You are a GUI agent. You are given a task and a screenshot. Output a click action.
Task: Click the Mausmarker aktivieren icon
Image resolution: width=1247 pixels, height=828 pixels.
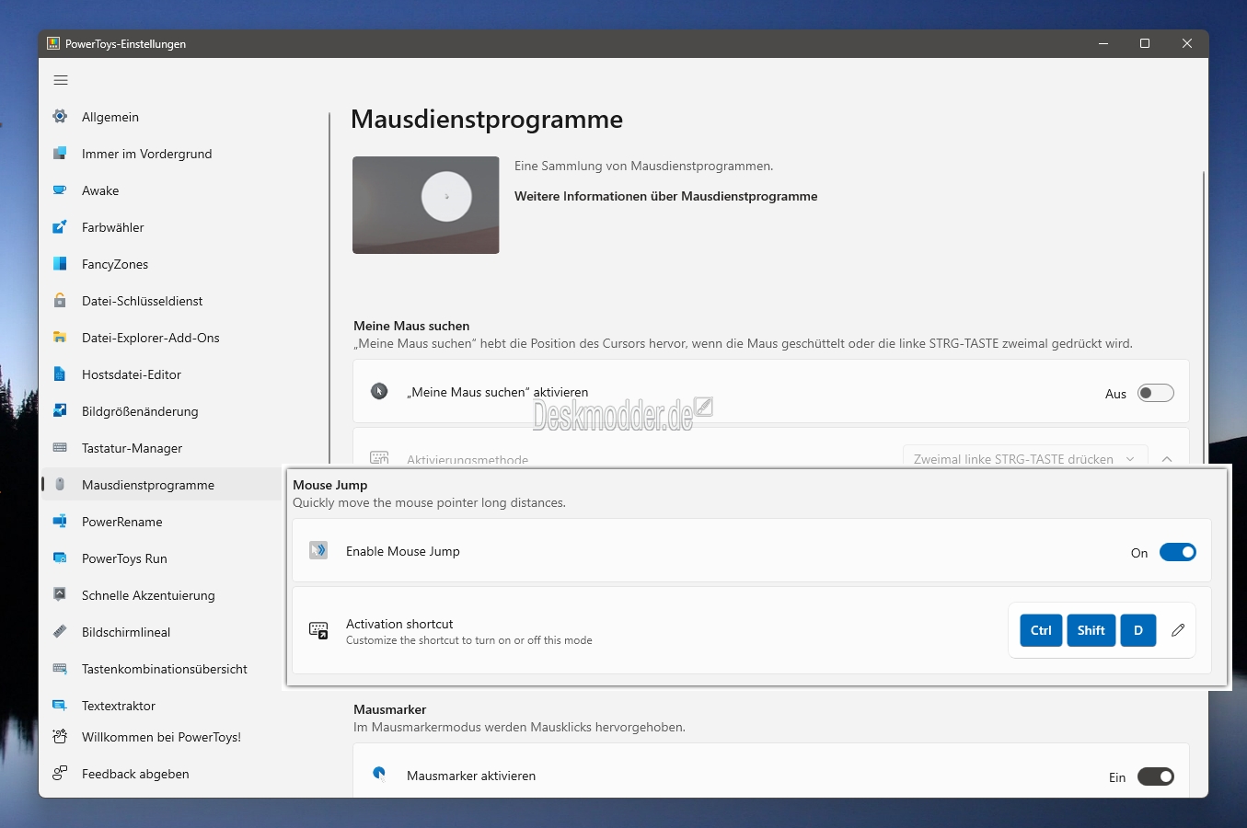tap(379, 775)
